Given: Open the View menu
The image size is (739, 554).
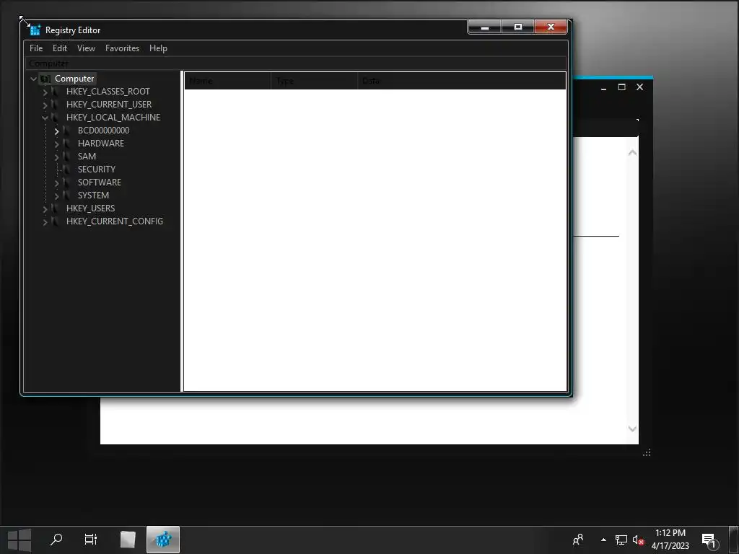Looking at the screenshot, I should point(87,48).
